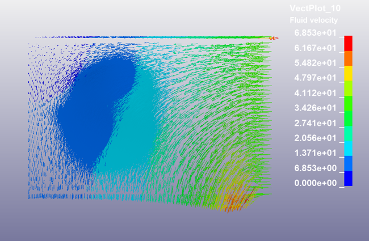The width and height of the screenshot is (369, 241).
Task: Pick the red segment of the color bar
Action: [x=349, y=43]
